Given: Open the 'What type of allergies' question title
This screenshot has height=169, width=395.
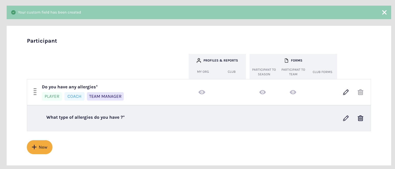Looking at the screenshot, I should [85, 117].
